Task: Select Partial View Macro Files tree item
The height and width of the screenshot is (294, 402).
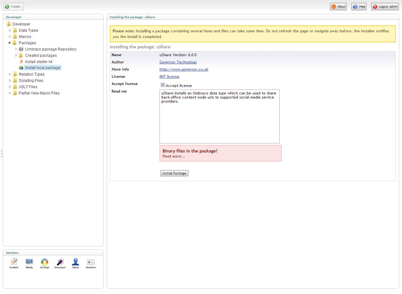Action: [x=39, y=93]
